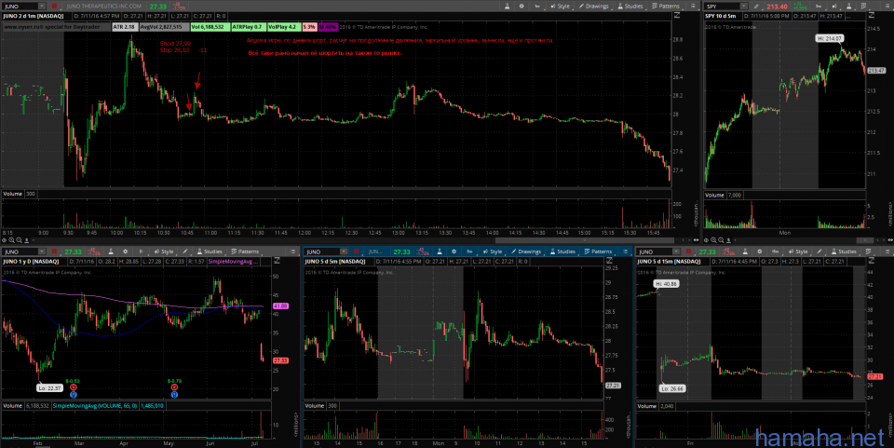
Task: Click the 5m timeframe button in SPY chart
Action: pyautogui.click(x=819, y=7)
